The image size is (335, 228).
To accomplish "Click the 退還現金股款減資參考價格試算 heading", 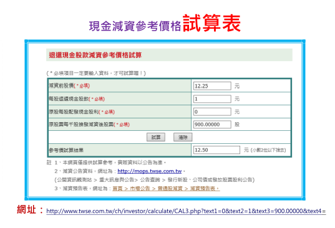I will [x=95, y=55].
